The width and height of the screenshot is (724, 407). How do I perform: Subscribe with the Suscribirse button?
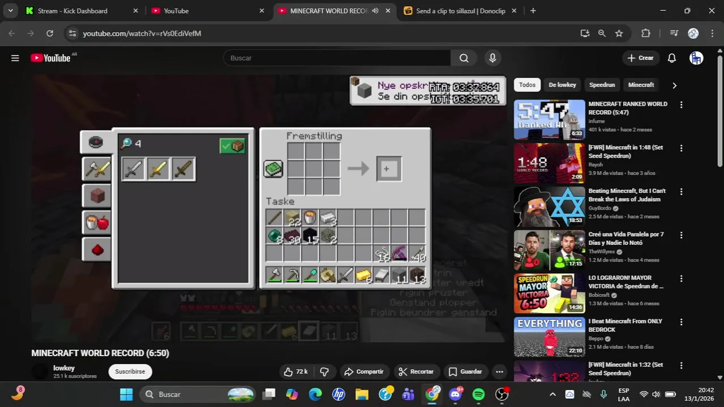[130, 371]
